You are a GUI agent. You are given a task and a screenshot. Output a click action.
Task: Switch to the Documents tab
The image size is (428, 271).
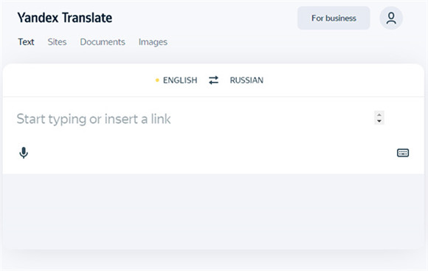(x=103, y=42)
